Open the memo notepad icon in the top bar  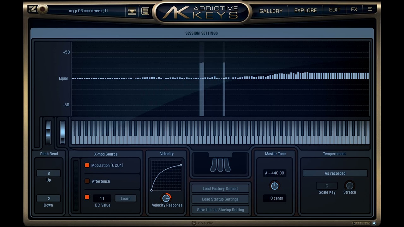coord(32,9)
